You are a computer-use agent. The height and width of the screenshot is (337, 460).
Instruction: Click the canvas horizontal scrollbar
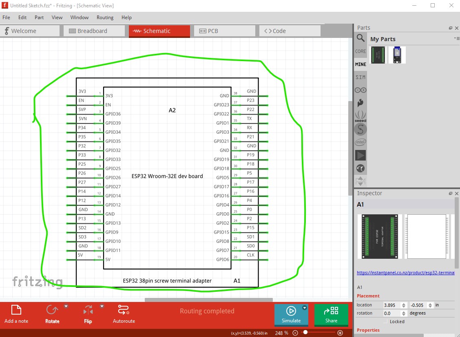point(208,300)
